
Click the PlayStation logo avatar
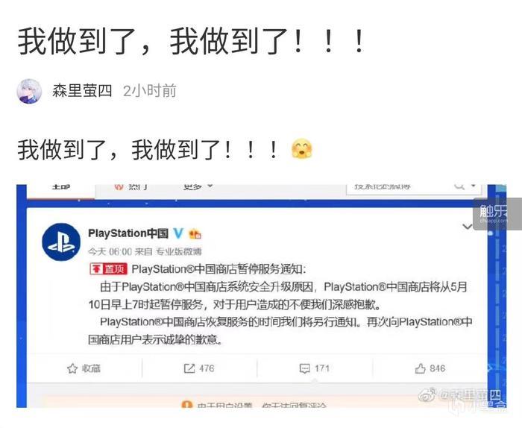pyautogui.click(x=61, y=242)
